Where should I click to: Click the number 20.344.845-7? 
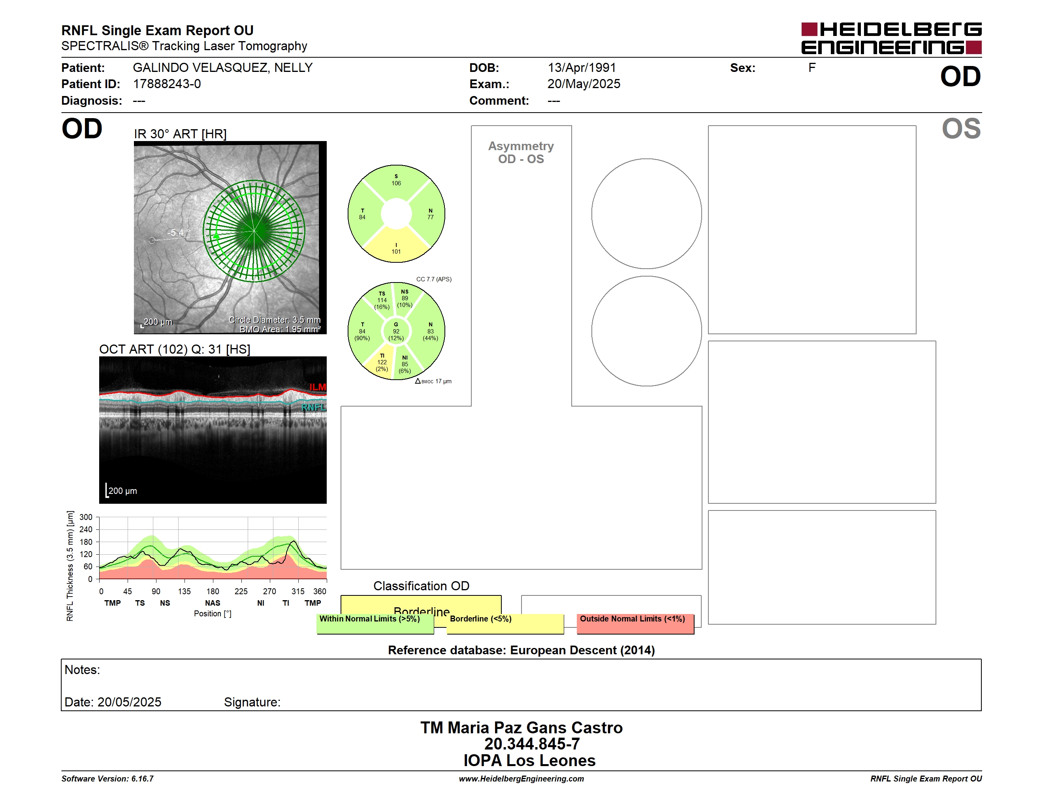click(x=532, y=744)
